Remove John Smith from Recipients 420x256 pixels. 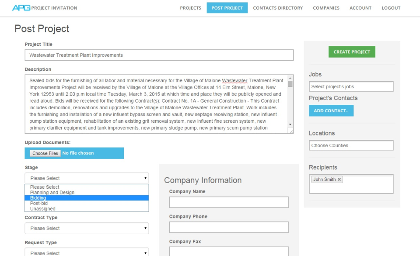(x=339, y=180)
